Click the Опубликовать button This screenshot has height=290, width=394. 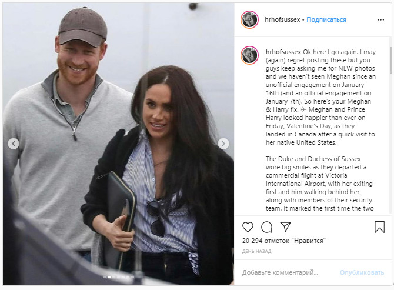point(362,272)
